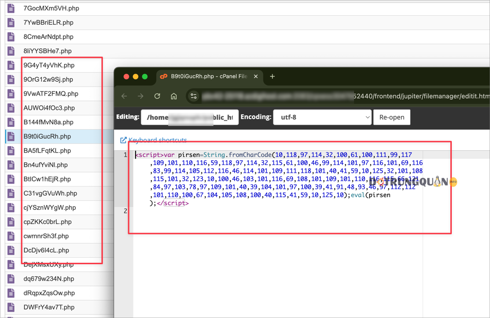Screen dimensions: 490x318
Task: Select file dq679w234N.php
Action: [x=49, y=279]
